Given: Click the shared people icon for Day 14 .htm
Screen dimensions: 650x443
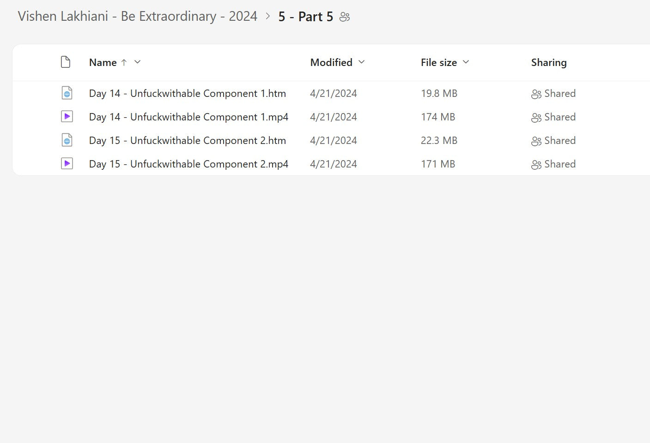Looking at the screenshot, I should tap(536, 94).
